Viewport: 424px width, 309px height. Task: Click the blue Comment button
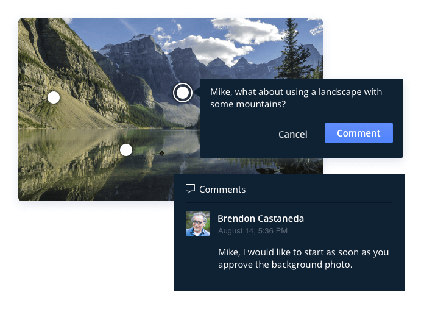coord(359,133)
